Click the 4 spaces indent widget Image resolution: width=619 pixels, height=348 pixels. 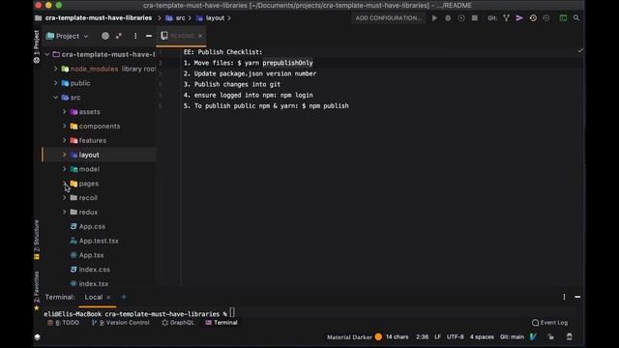tap(482, 336)
